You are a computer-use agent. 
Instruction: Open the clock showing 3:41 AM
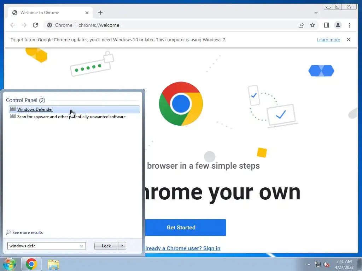point(344,264)
